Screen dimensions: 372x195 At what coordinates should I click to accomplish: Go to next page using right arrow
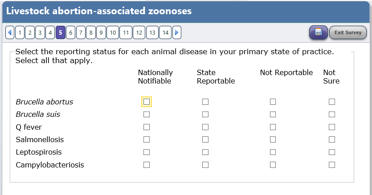(x=177, y=32)
